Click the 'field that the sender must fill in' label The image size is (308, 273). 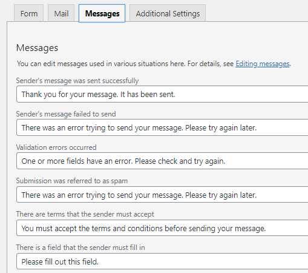point(80,248)
